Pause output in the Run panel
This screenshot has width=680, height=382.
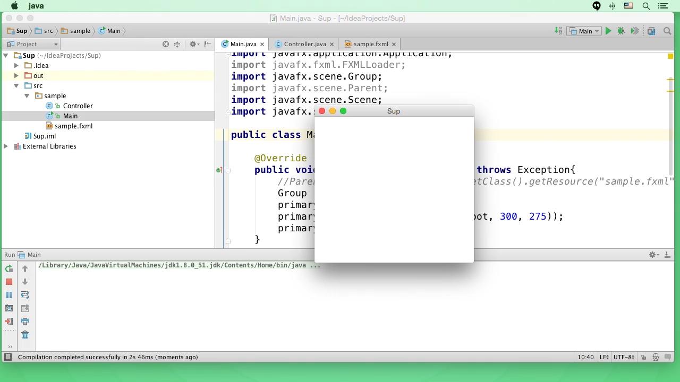[9, 295]
